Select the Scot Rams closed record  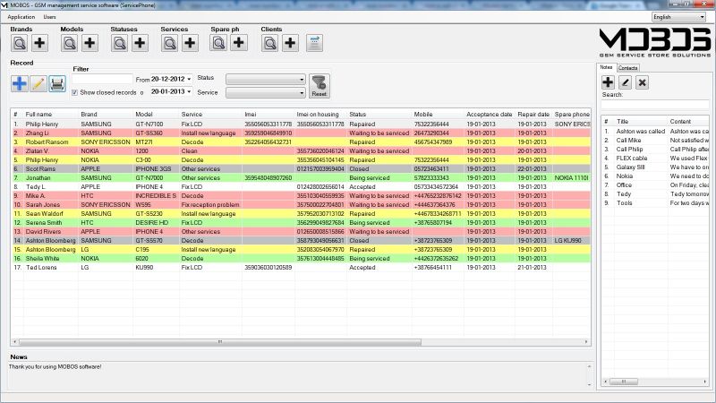[301, 168]
